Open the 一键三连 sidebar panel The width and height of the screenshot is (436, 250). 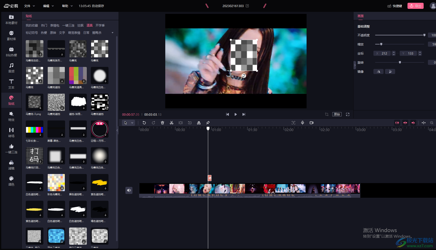tap(11, 149)
